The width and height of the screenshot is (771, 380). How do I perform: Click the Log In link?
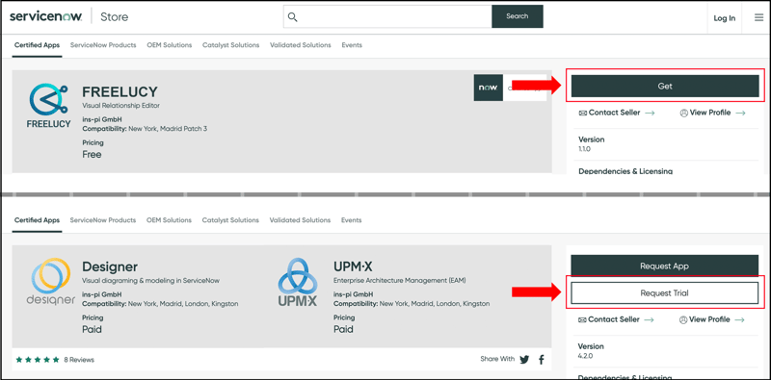click(725, 18)
